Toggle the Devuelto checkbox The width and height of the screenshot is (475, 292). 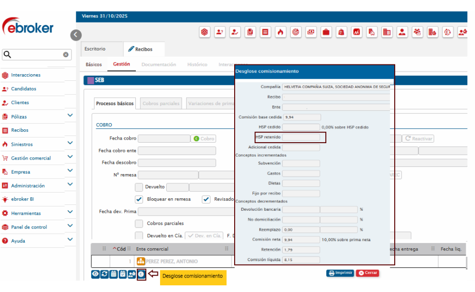point(139,187)
